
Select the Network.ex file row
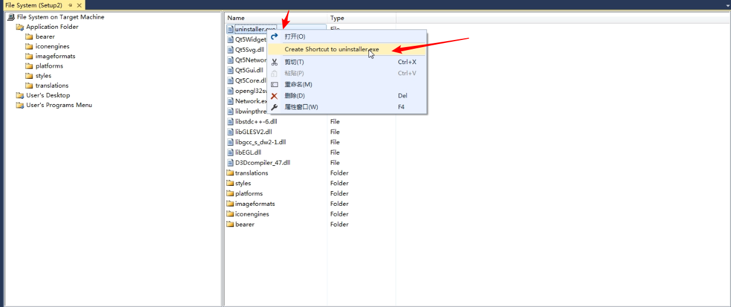[251, 101]
